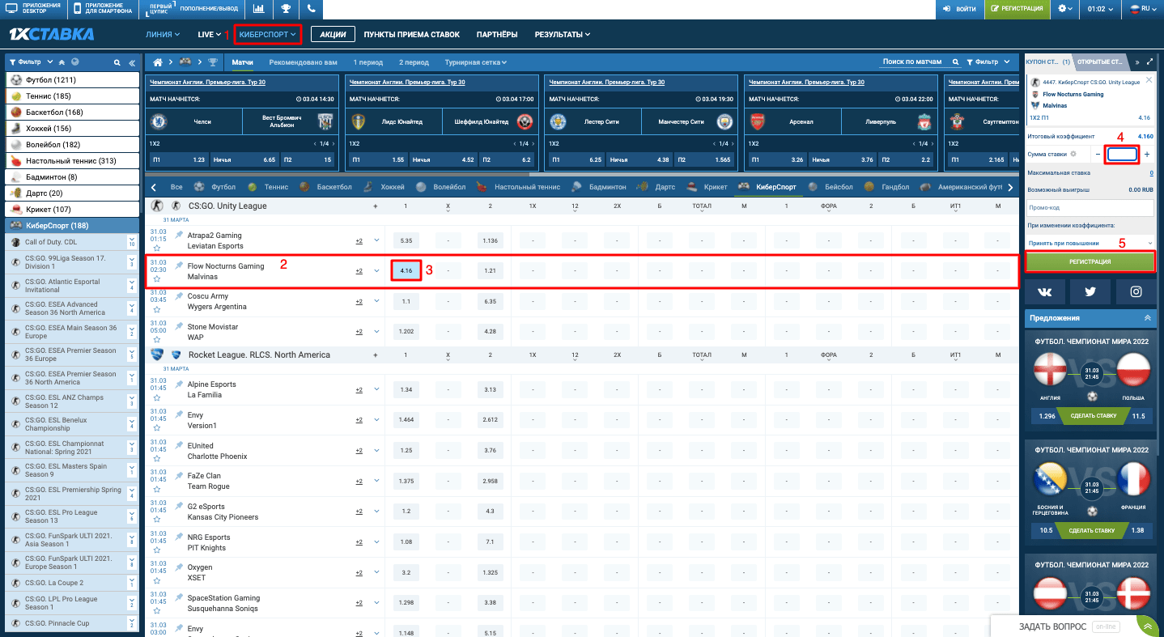The image size is (1164, 637).
Task: Expand markets chevron for Stone Movistar match
Action: (376, 332)
